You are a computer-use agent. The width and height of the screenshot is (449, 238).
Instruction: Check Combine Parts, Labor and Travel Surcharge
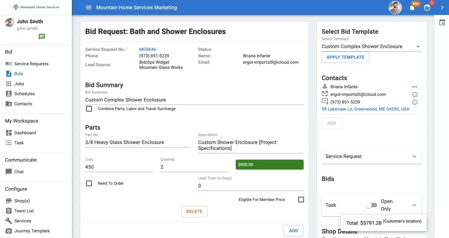(89, 109)
